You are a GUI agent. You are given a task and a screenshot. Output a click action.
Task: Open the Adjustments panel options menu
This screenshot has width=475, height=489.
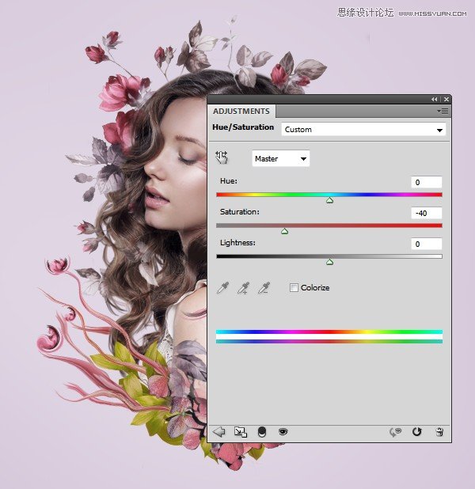click(442, 112)
